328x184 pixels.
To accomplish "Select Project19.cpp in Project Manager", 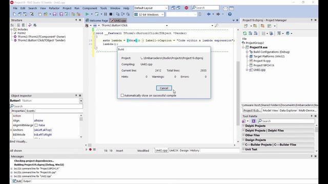I will [x=262, y=61].
